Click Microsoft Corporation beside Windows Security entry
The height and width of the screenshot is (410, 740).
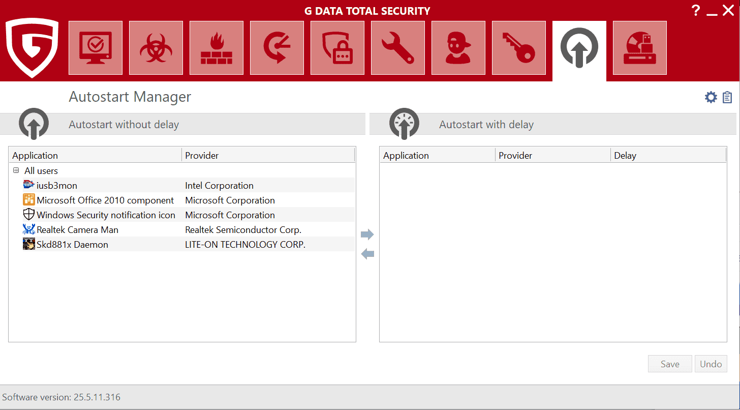tap(230, 215)
